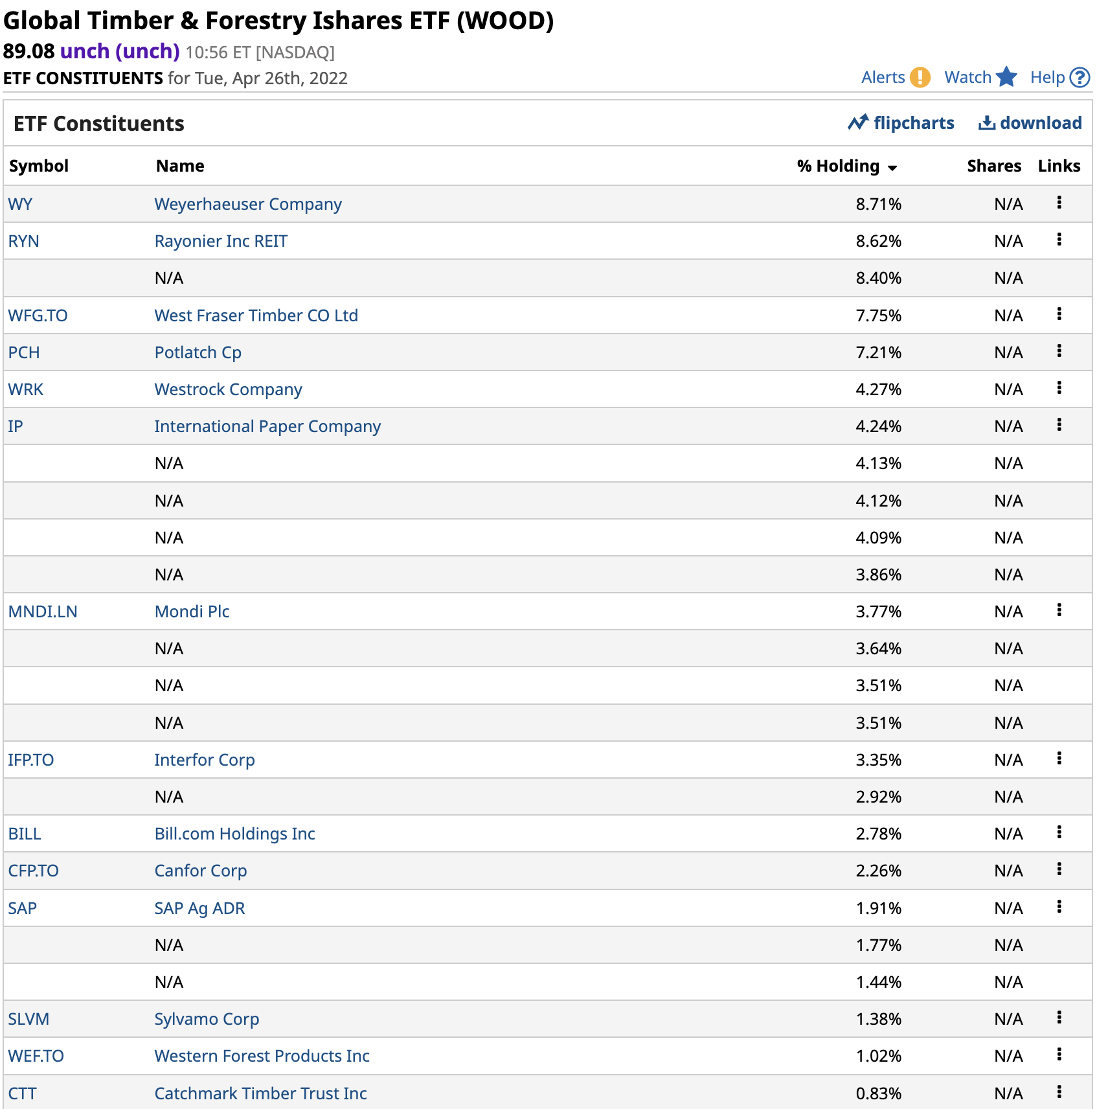Sort table by Name column header
1097x1109 pixels.
tap(180, 166)
